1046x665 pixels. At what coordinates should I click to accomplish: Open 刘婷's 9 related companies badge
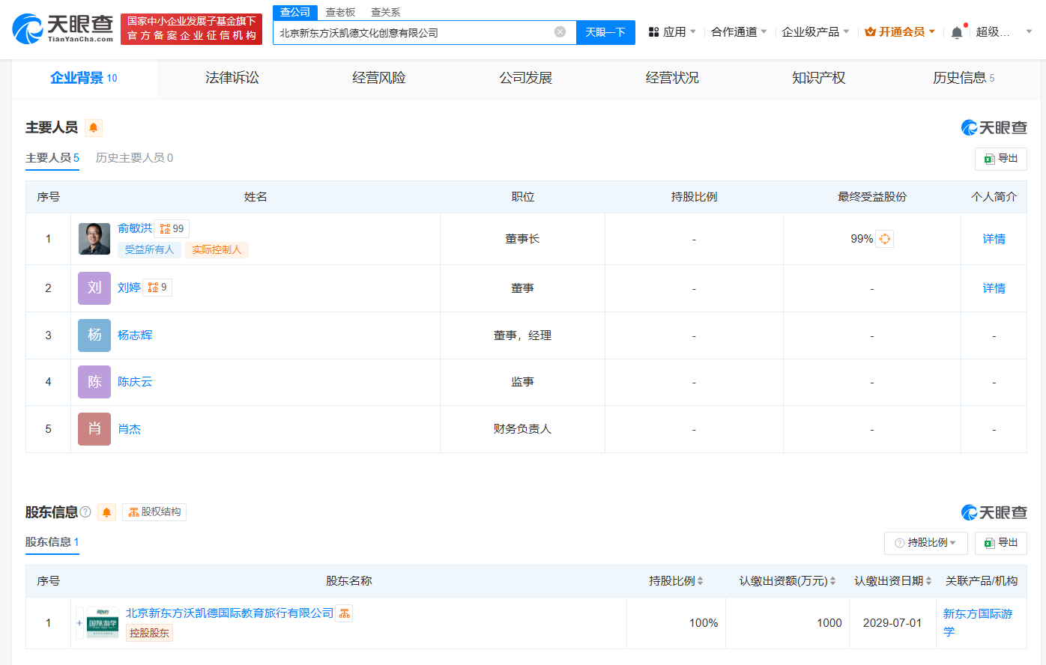pyautogui.click(x=157, y=288)
